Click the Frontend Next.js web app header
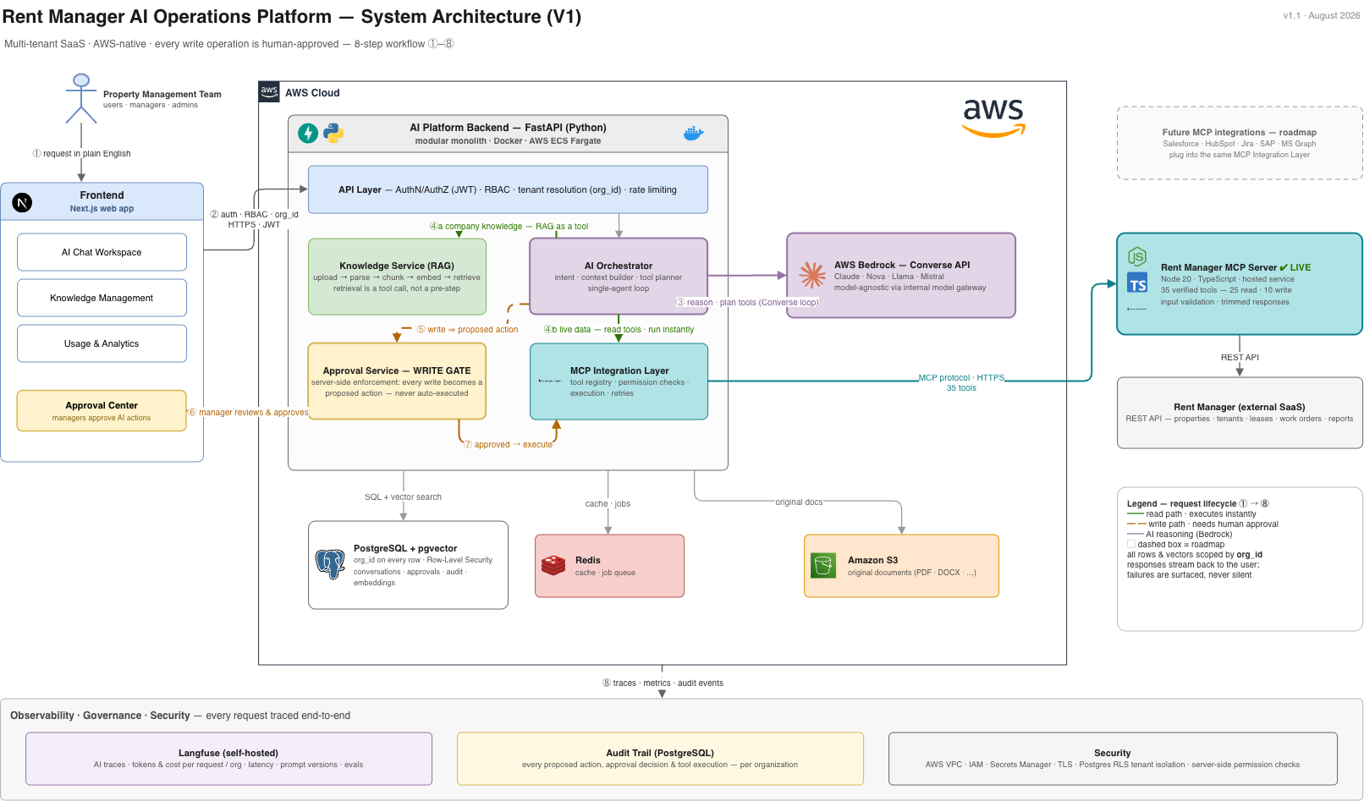This screenshot has height=801, width=1364. (102, 201)
